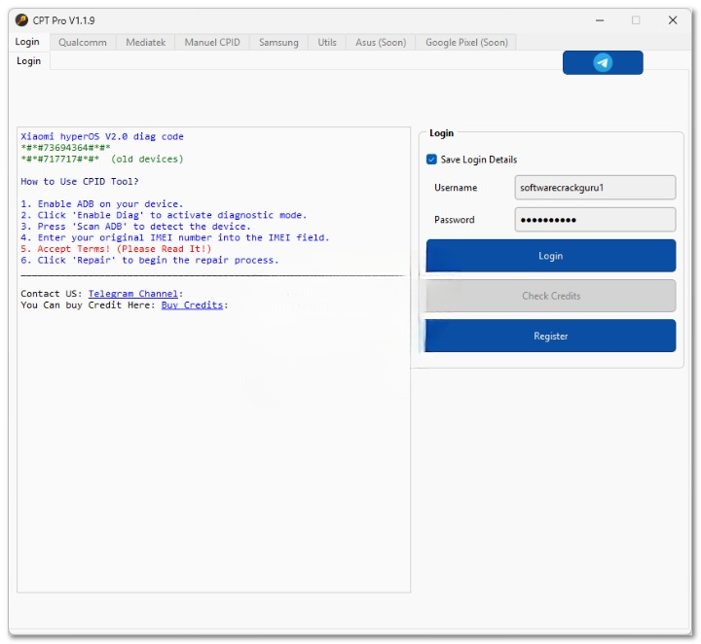This screenshot has height=644, width=701.
Task: Select the top-level Login tab
Action: point(27,42)
